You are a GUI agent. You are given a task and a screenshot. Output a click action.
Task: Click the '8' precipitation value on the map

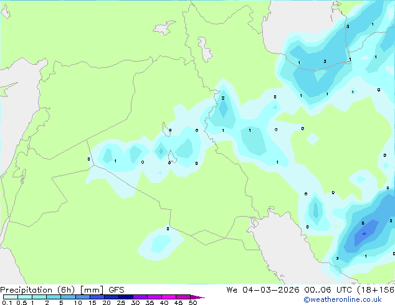(x=363, y=223)
